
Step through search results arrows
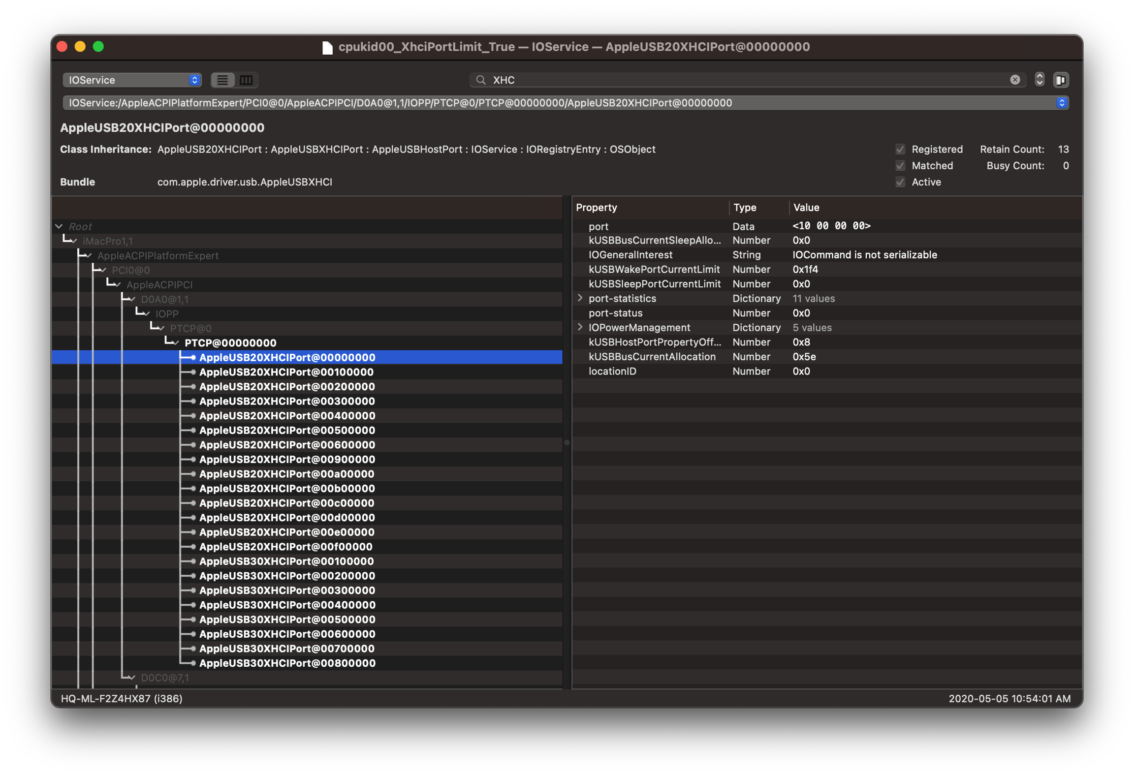(x=1039, y=80)
